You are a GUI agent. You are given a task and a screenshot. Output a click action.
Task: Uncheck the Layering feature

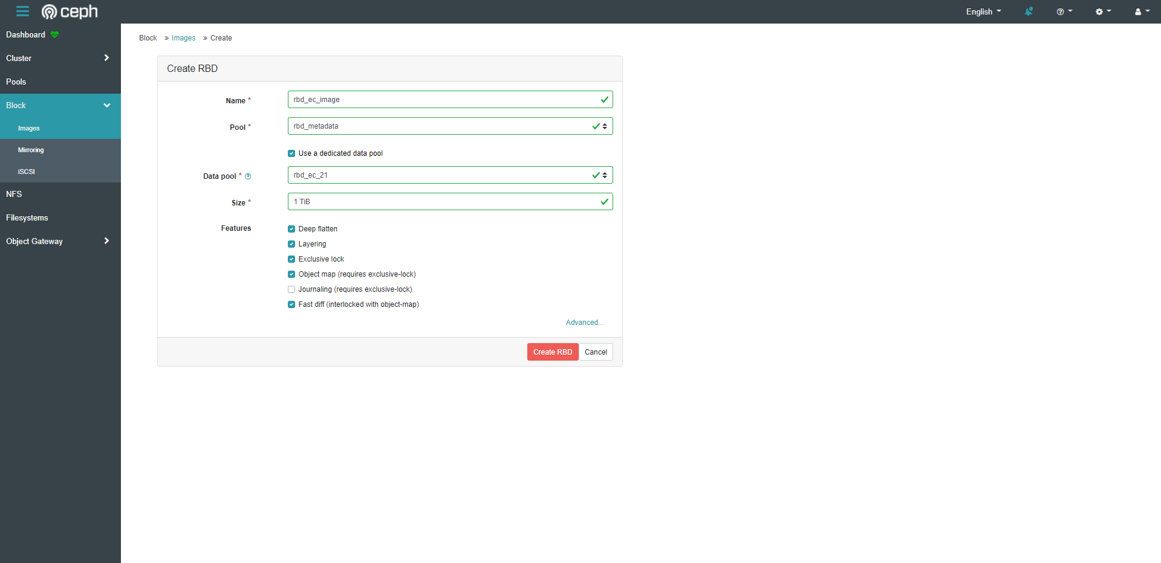(291, 244)
